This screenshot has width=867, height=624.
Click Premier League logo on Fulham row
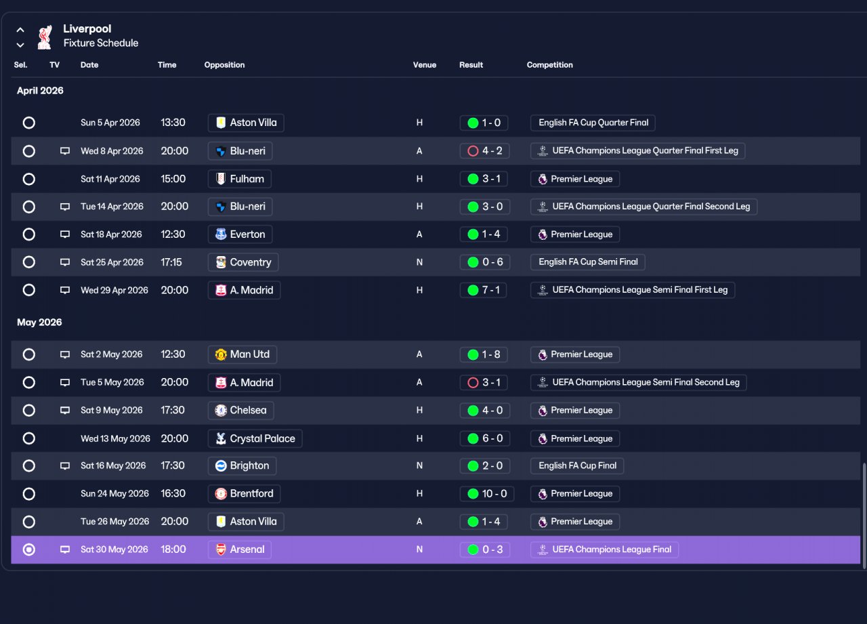click(543, 179)
